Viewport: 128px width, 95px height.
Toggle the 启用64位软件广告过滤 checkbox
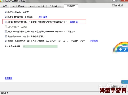[x=6, y=27]
